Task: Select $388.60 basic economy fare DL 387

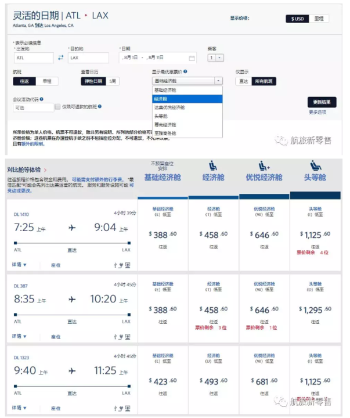Action: (x=163, y=310)
